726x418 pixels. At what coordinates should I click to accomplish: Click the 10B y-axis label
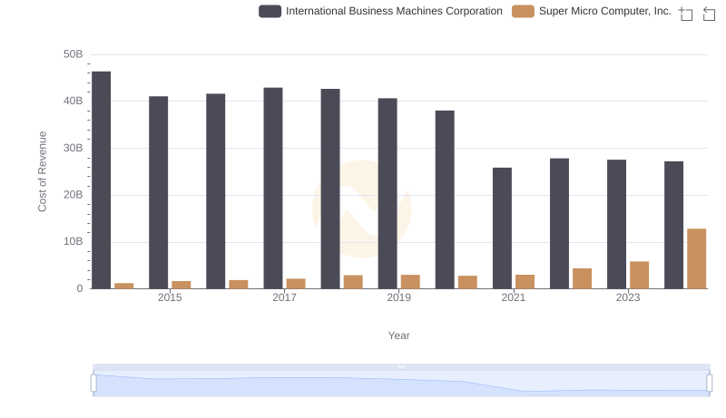(x=74, y=242)
